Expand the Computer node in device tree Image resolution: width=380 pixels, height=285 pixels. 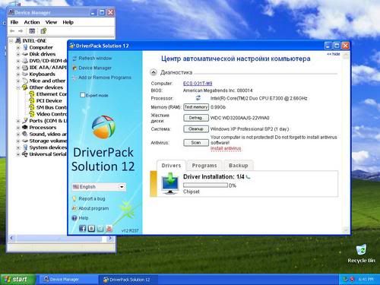point(18,47)
